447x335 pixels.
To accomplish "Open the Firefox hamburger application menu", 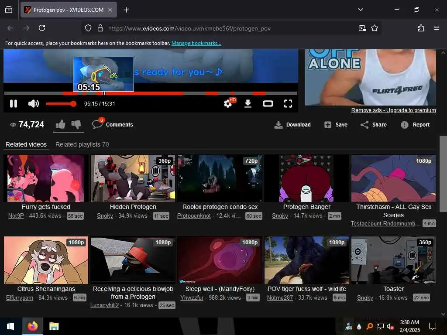I will click(437, 28).
